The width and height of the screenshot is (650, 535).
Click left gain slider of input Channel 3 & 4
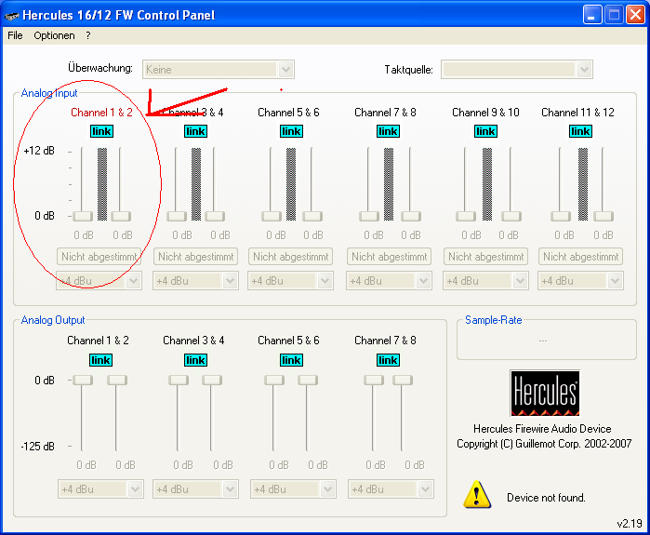177,216
